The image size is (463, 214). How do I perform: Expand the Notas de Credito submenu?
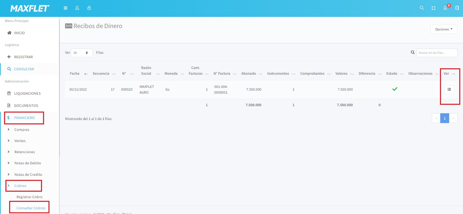(x=28, y=174)
